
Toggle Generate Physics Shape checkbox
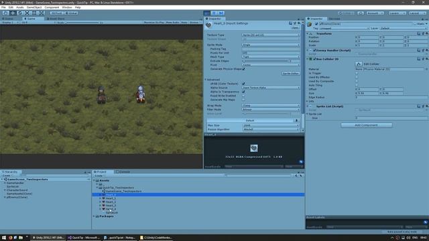pyautogui.click(x=243, y=69)
